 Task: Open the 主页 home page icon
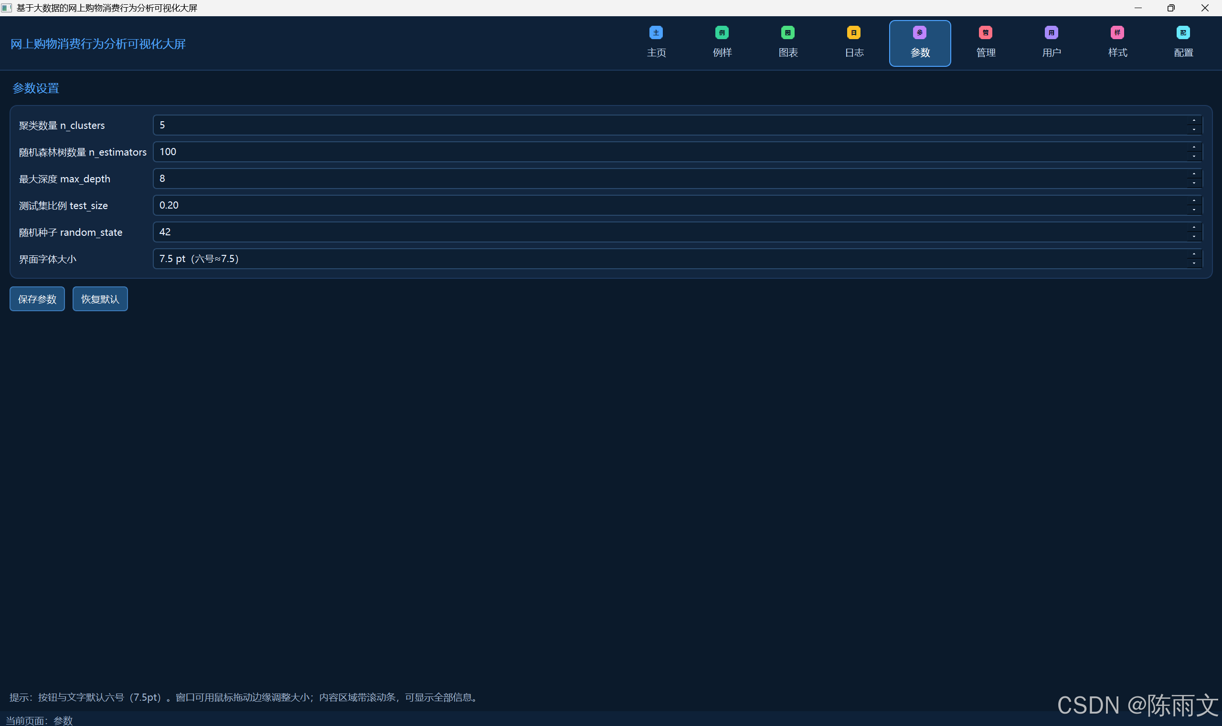click(656, 33)
